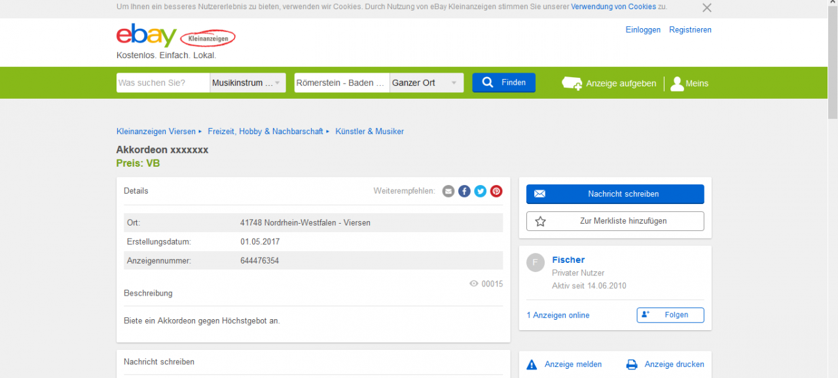
Task: Click the eye view-counter icon
Action: click(474, 284)
